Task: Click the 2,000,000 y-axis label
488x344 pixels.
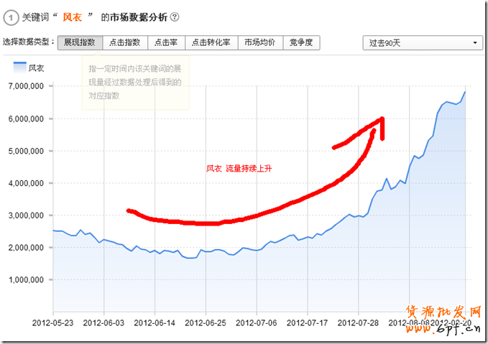Action: click(26, 248)
